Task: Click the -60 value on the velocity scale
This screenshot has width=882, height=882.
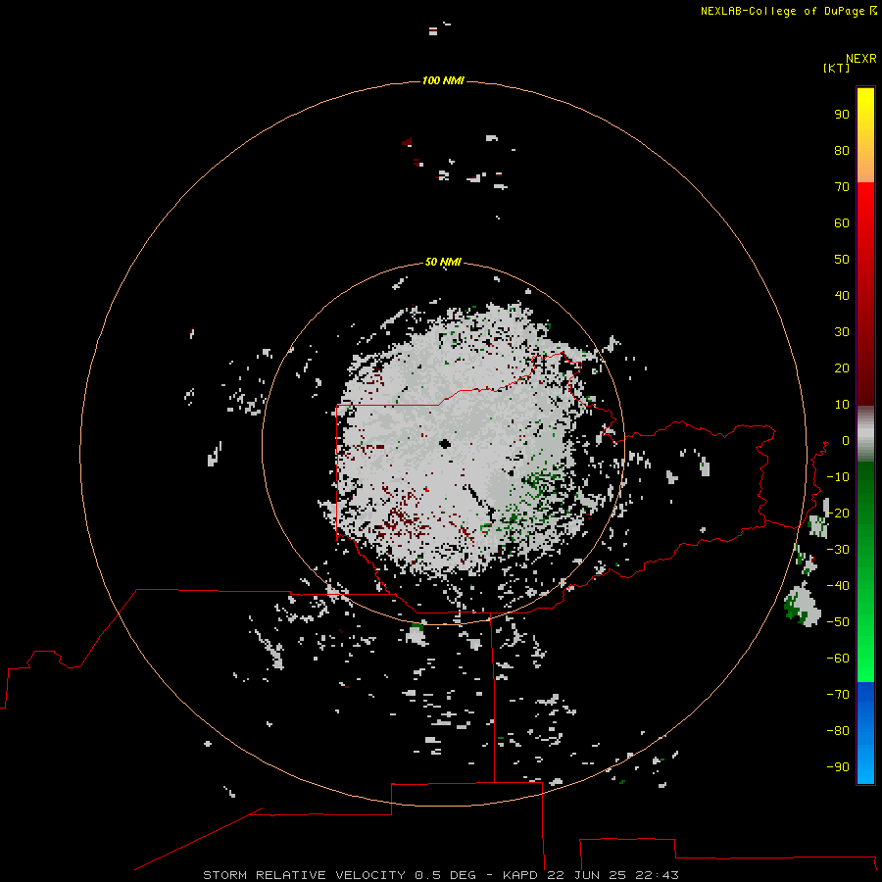Action: tap(838, 659)
